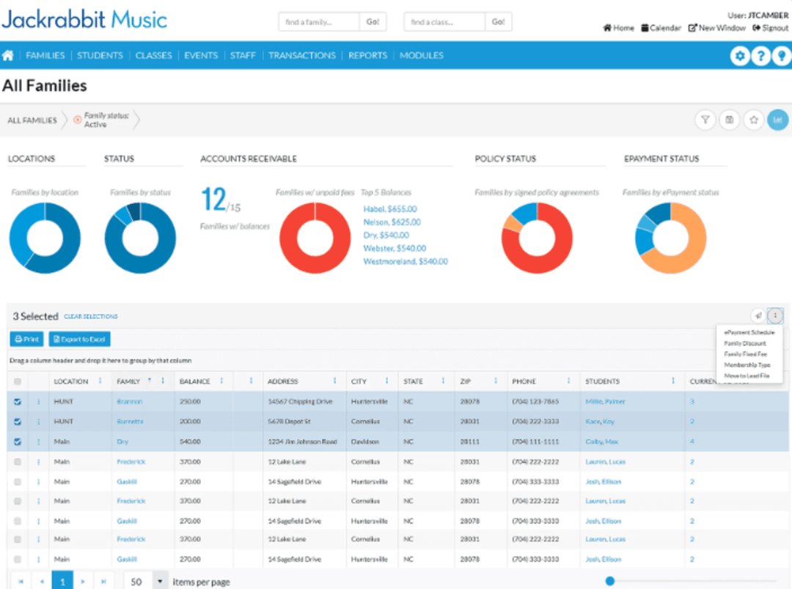Click the lightbulb ideas icon in the toolbar
The image size is (792, 589).
tap(780, 56)
